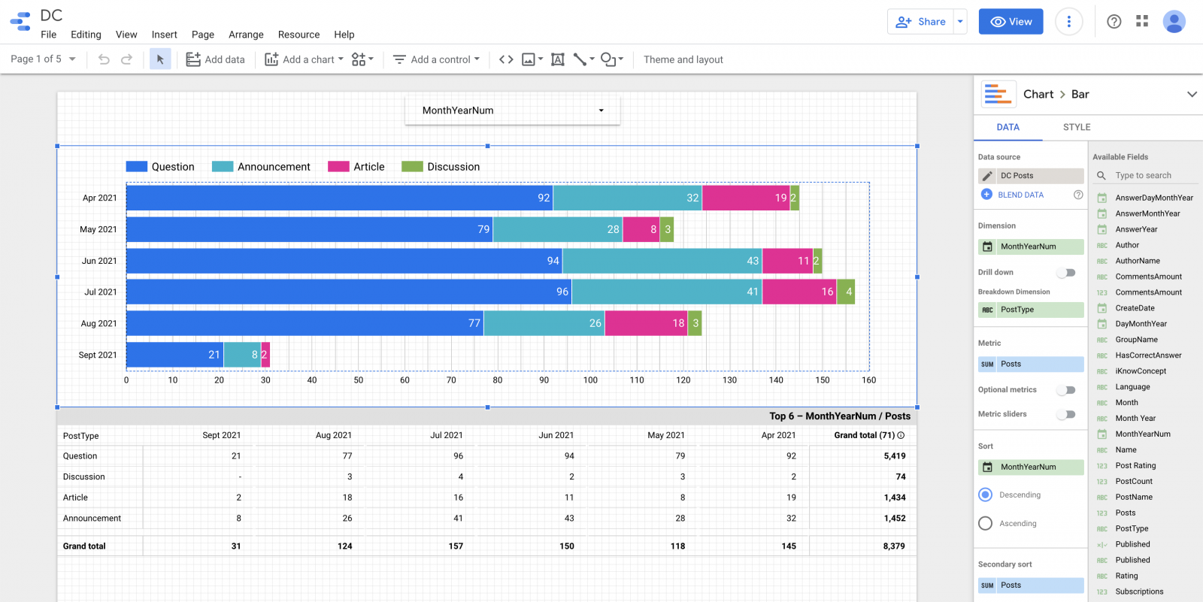1203x602 pixels.
Task: Click the blue View button
Action: tap(1011, 22)
